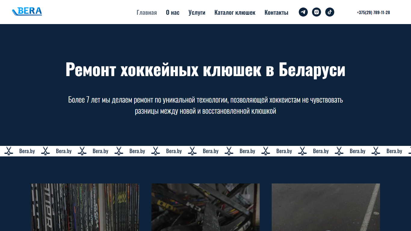Open the Услуги menu item
Image resolution: width=411 pixels, height=231 pixels.
click(x=197, y=12)
